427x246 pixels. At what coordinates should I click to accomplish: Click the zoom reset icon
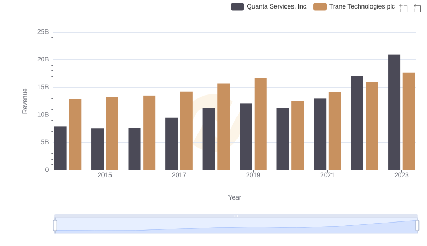417,8
